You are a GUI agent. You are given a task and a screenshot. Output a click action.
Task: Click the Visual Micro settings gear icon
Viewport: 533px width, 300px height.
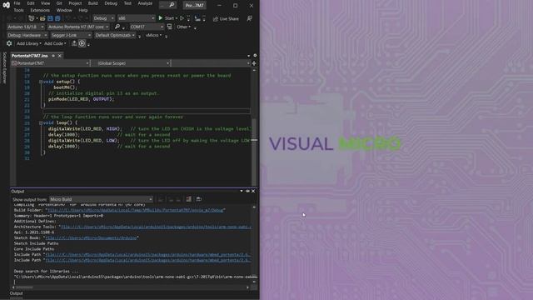coord(9,43)
